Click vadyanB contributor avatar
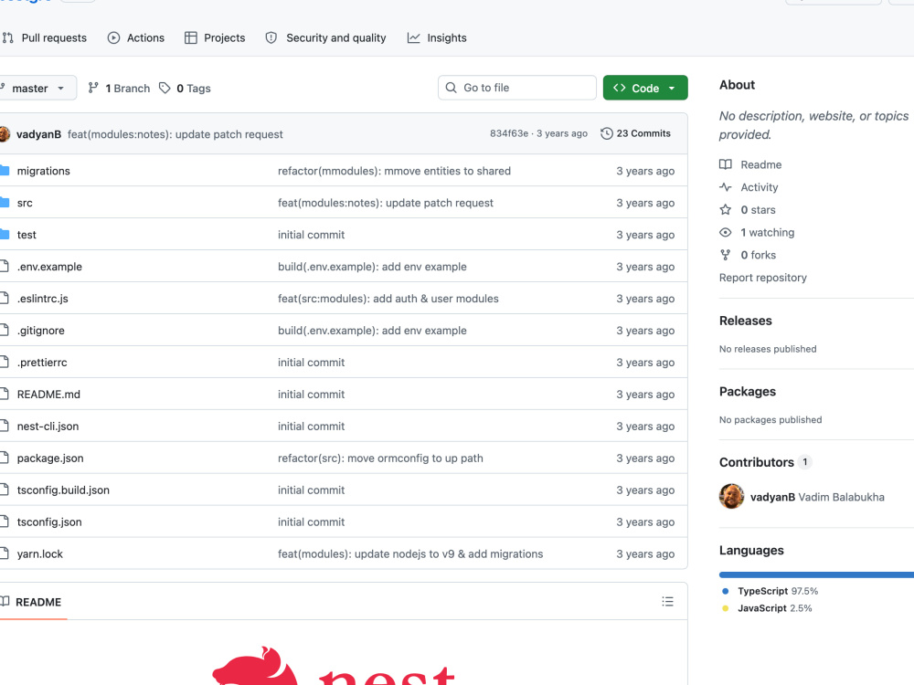The image size is (914, 685). pos(731,497)
